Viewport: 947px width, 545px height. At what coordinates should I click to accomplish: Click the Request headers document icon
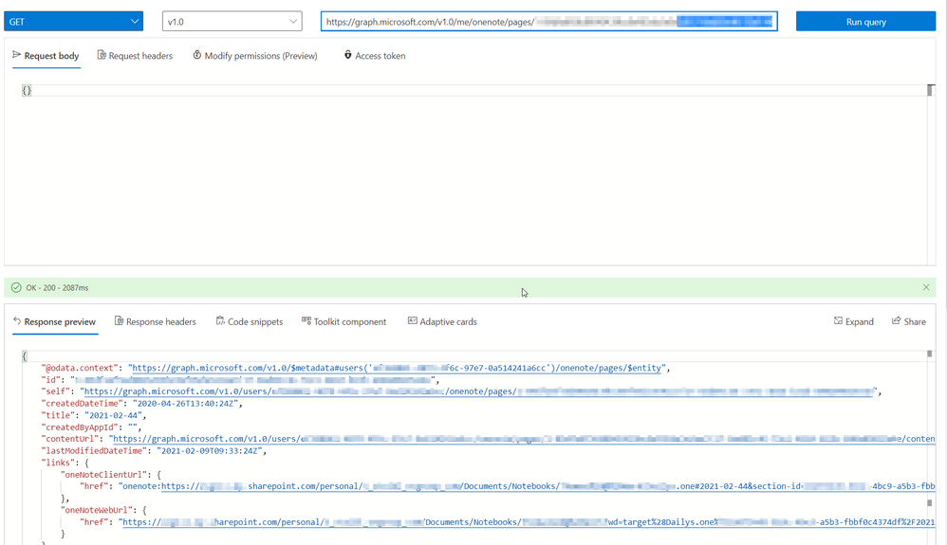tap(102, 55)
